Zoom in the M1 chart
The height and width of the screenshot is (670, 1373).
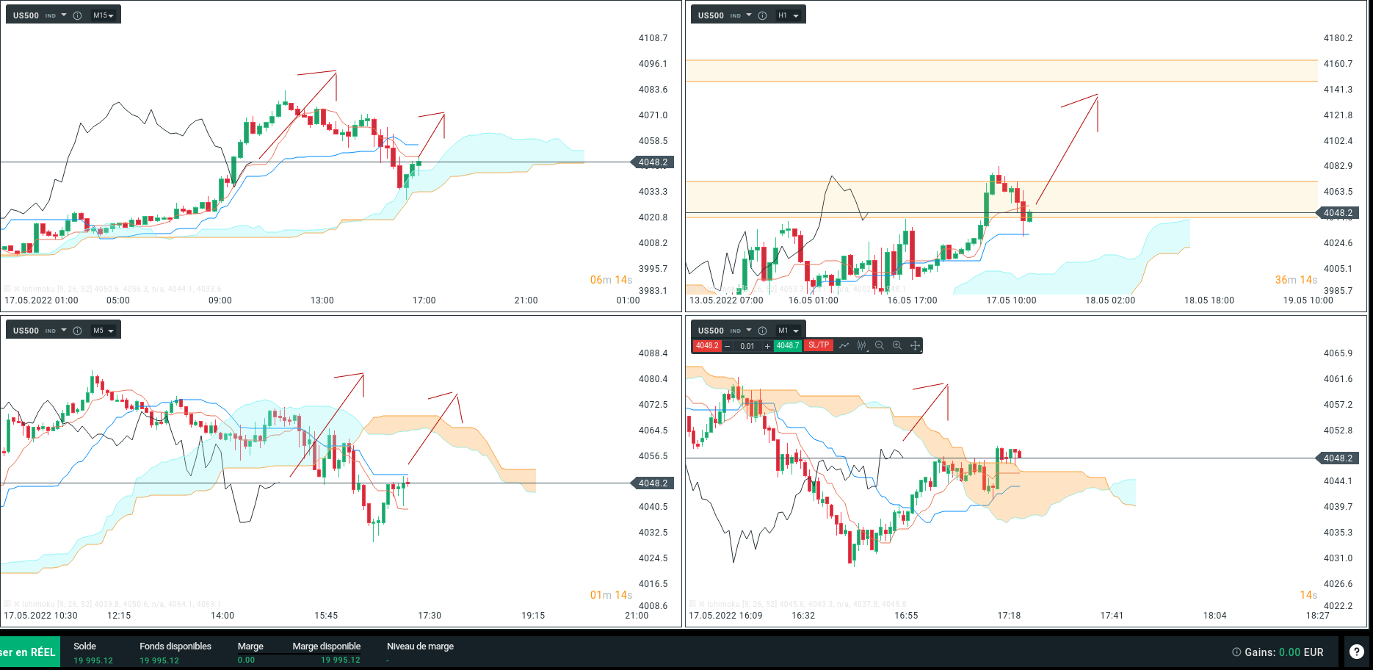click(x=897, y=345)
